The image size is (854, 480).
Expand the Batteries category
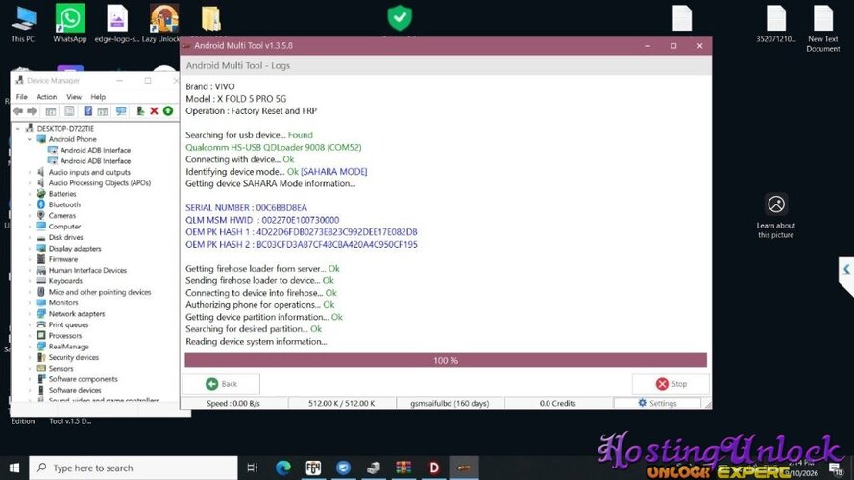coord(30,194)
